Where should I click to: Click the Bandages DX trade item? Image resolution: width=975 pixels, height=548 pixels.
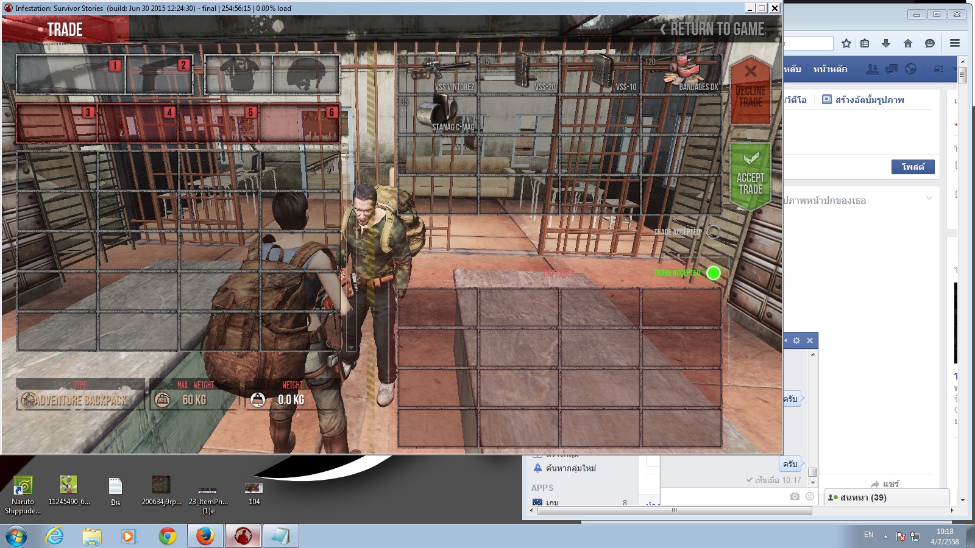(682, 73)
